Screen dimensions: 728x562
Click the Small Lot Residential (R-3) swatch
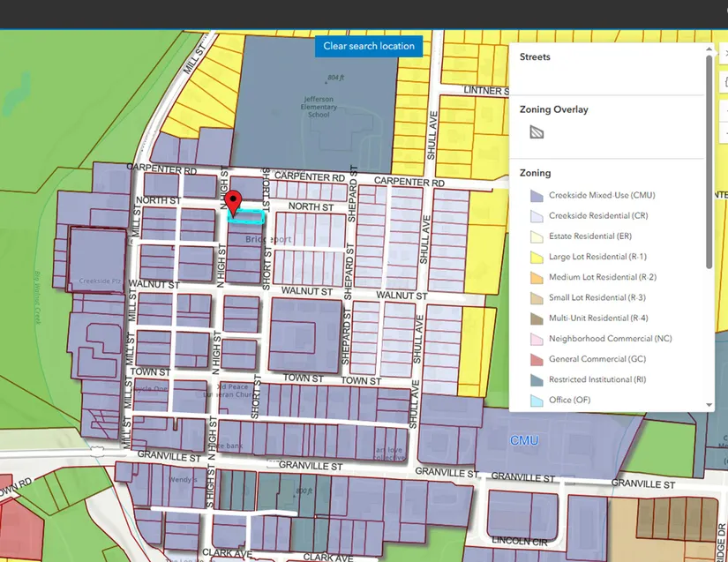(537, 298)
